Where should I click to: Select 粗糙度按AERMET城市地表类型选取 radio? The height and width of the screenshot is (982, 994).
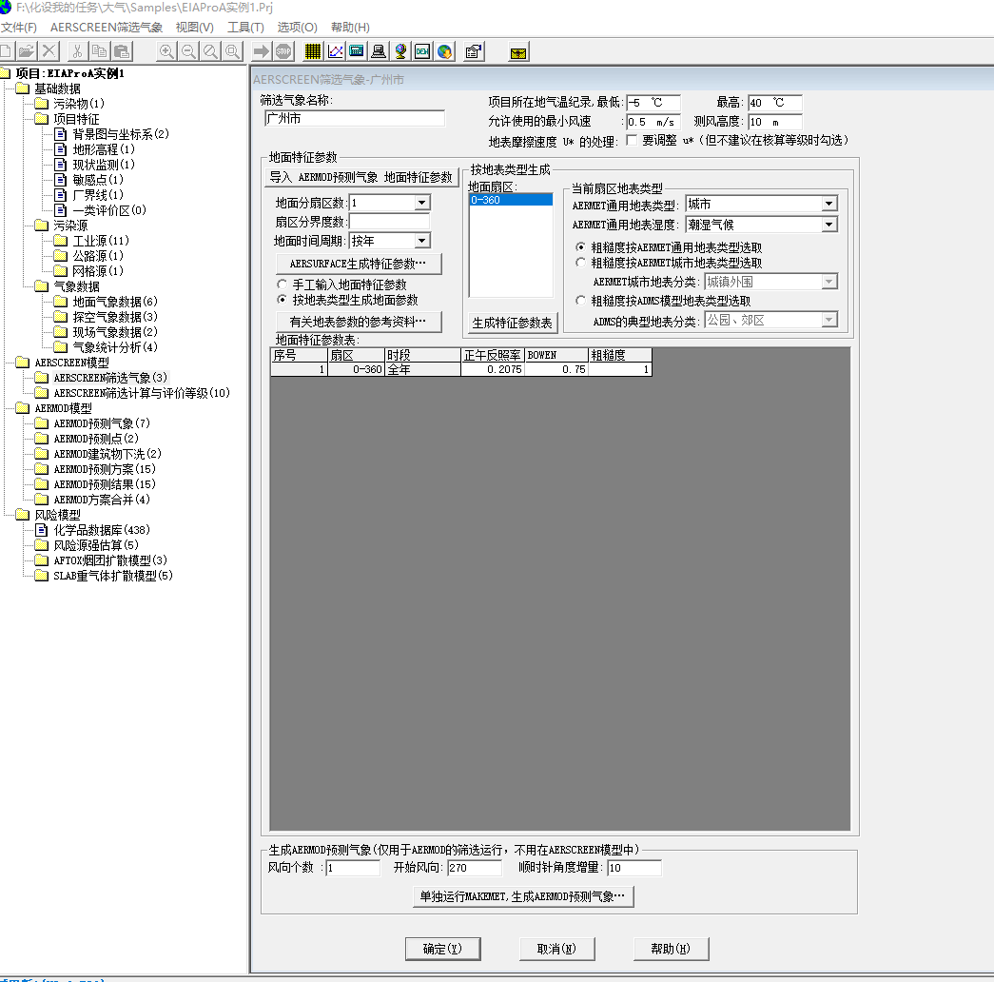point(580,262)
